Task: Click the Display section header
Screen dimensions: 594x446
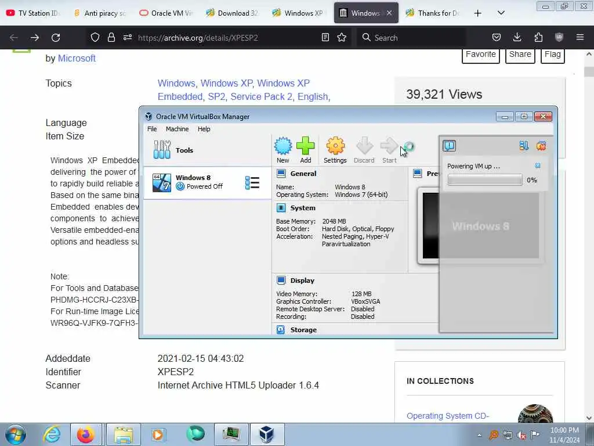Action: [x=302, y=280]
